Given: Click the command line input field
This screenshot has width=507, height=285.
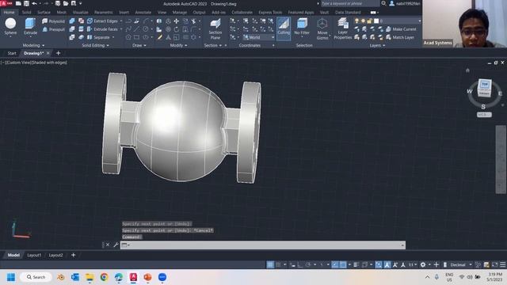Looking at the screenshot, I should click(x=263, y=245).
